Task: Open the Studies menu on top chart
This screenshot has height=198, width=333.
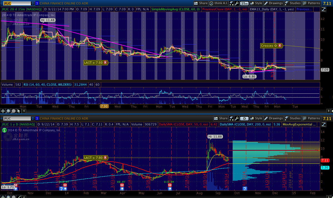Action: click(x=293, y=3)
